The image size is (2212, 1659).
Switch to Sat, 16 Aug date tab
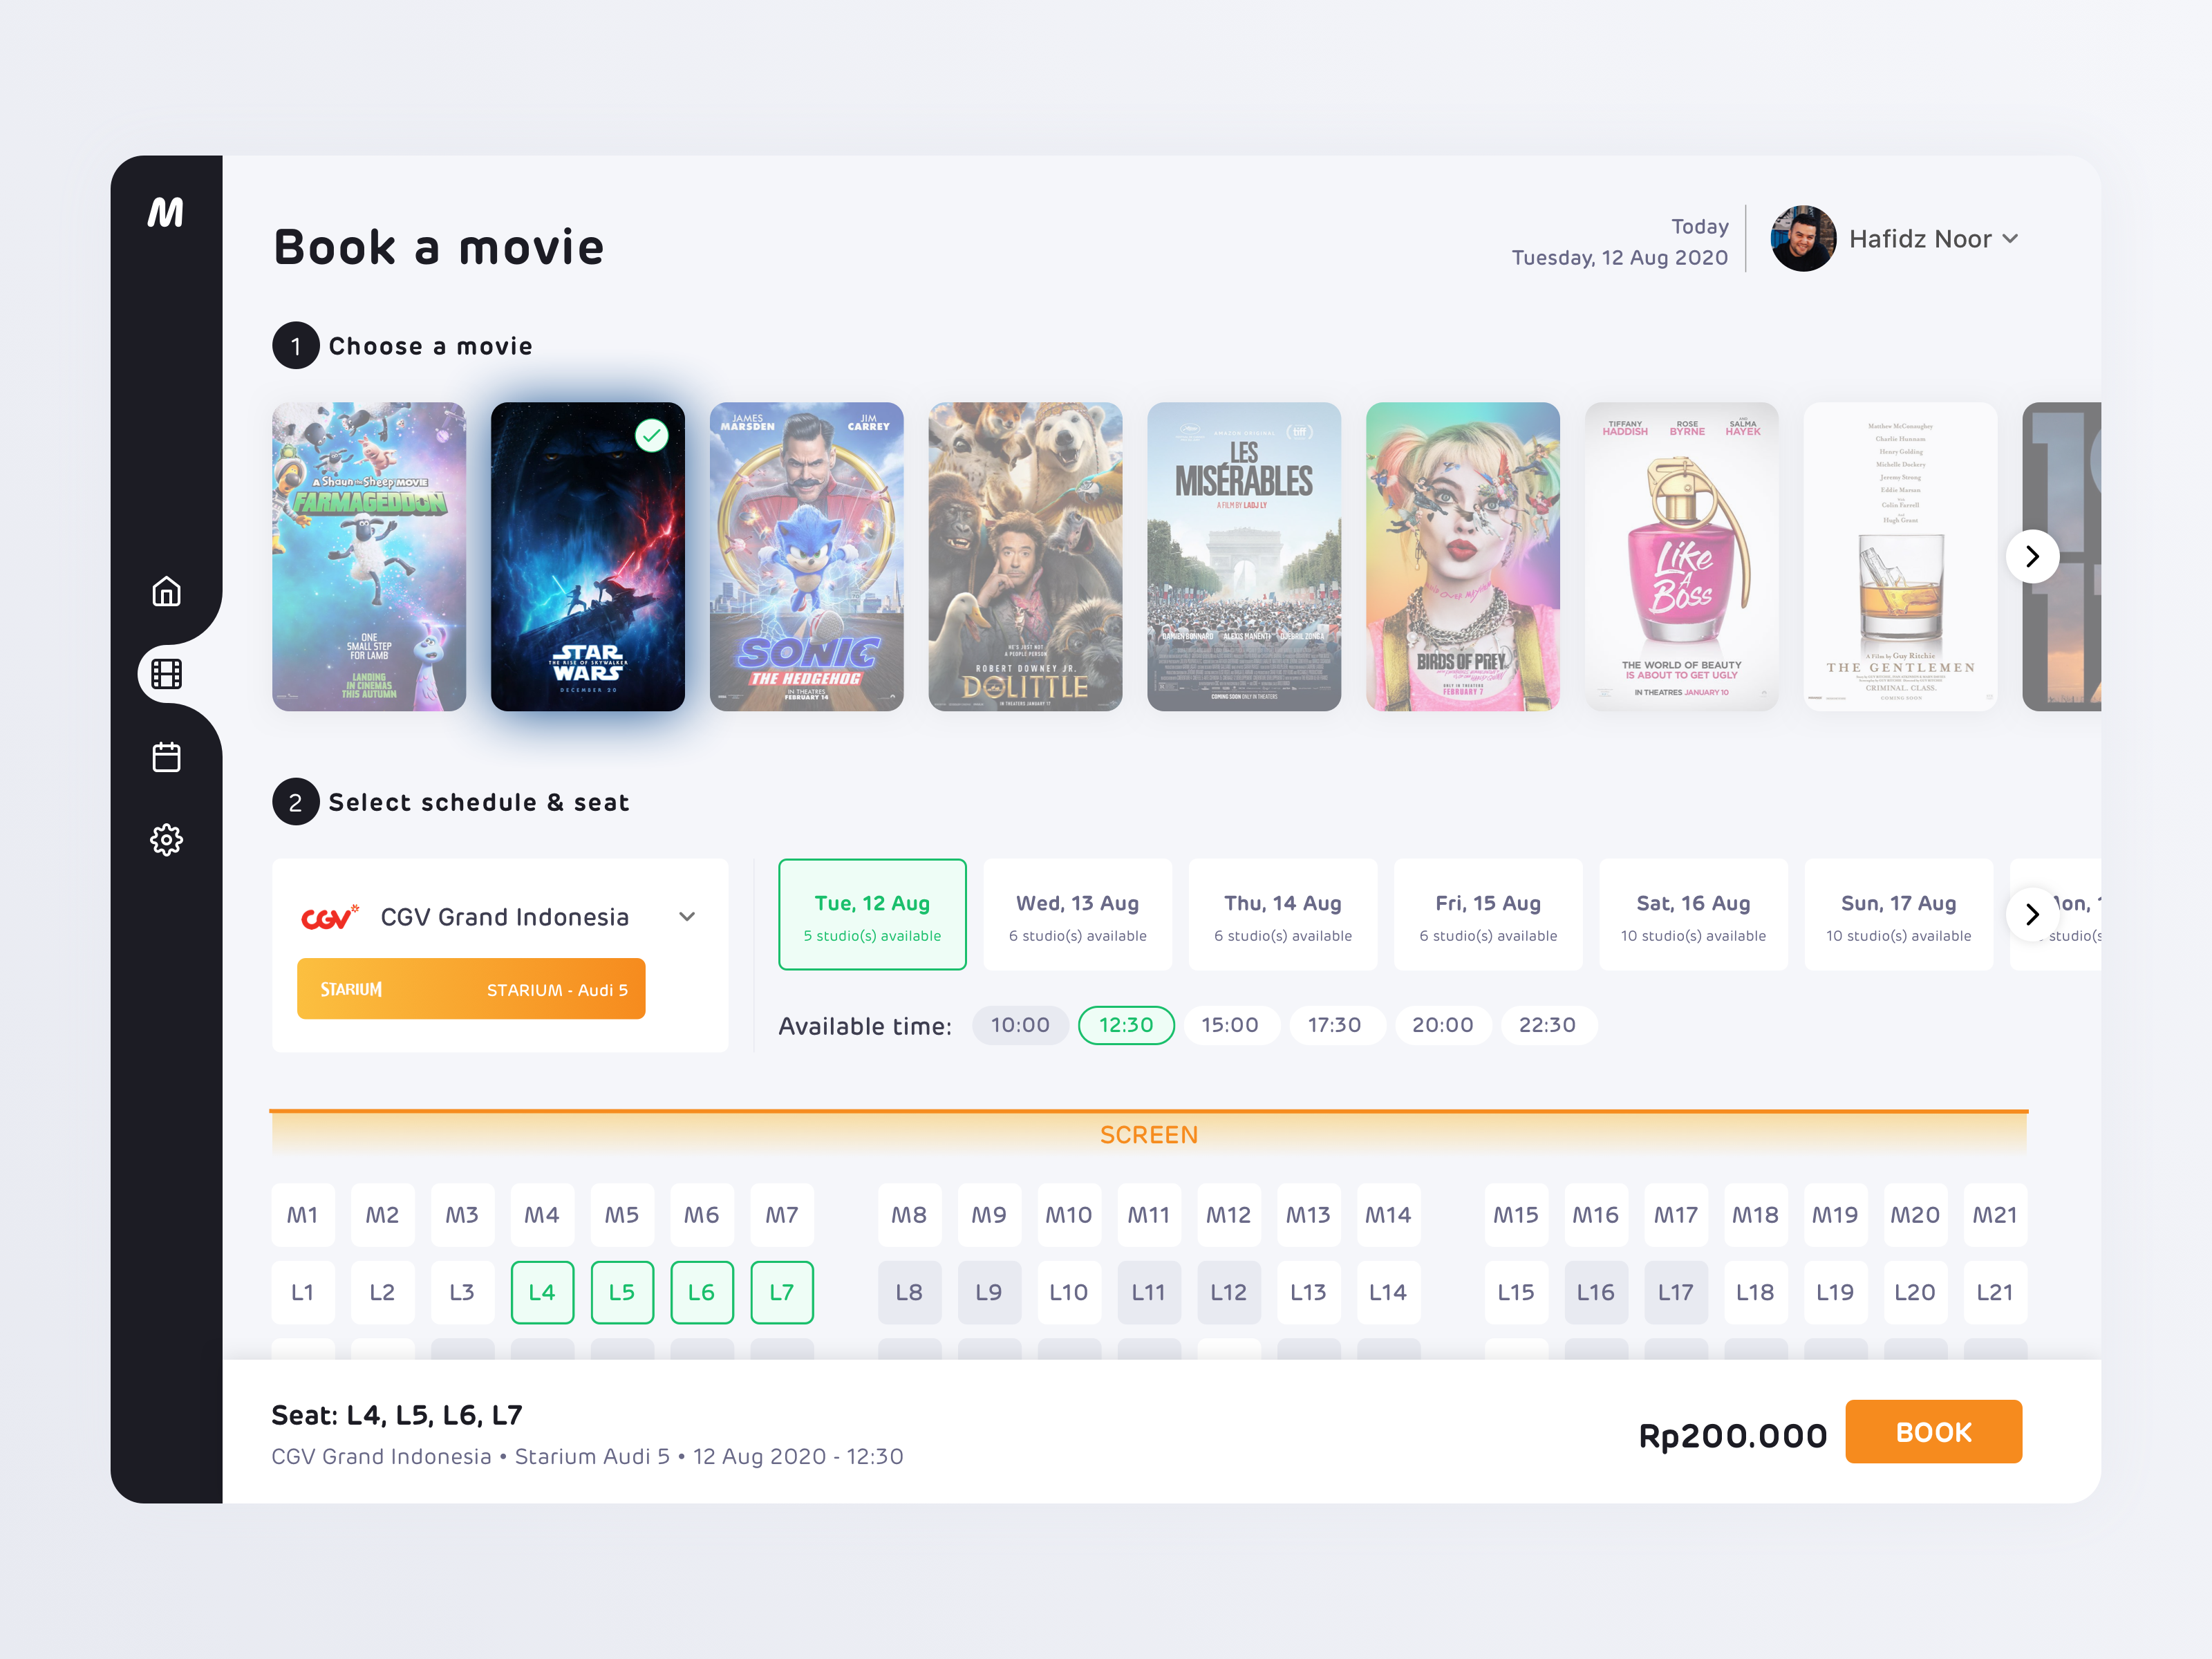pos(1693,915)
